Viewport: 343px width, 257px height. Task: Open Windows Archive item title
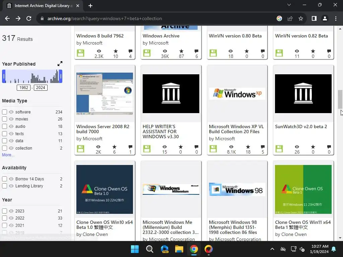click(x=161, y=36)
